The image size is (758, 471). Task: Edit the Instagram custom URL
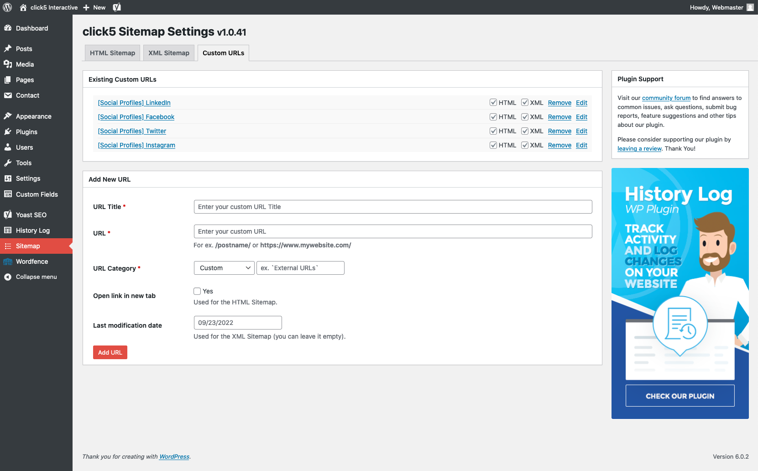(x=581, y=145)
